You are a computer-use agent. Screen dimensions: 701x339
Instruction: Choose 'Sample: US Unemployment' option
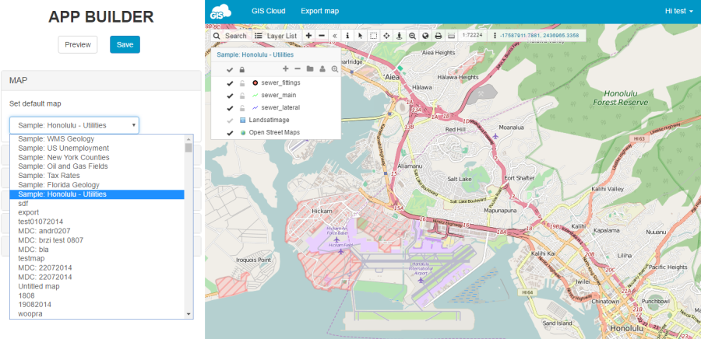click(97, 148)
